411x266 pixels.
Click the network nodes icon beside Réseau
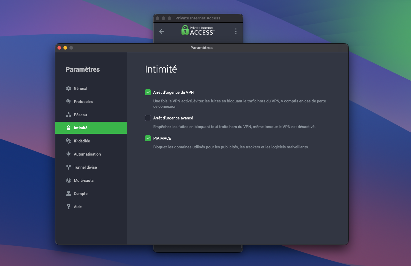point(69,115)
